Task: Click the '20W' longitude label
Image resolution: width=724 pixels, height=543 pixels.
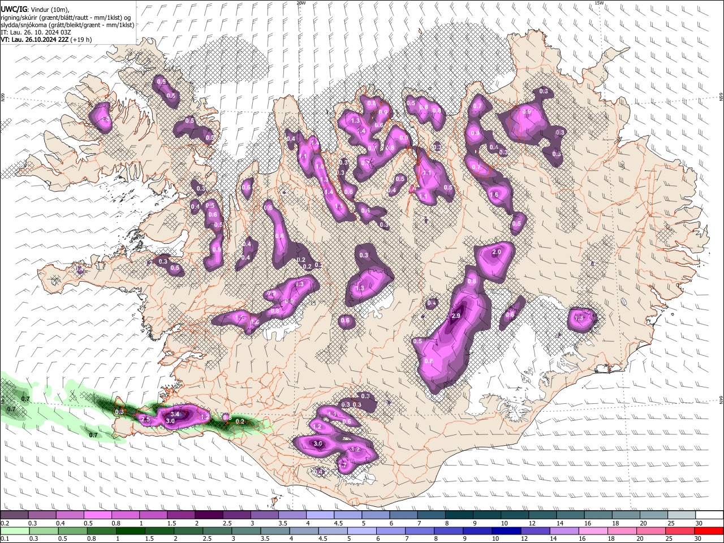Action: (x=301, y=3)
